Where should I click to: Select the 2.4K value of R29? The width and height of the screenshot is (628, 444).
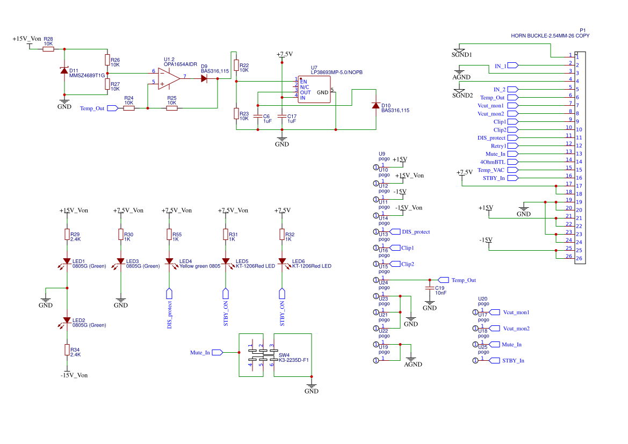pyautogui.click(x=75, y=239)
